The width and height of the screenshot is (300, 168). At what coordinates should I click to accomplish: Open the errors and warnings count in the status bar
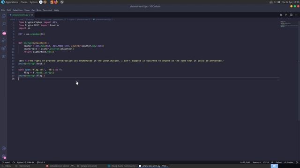(41, 162)
